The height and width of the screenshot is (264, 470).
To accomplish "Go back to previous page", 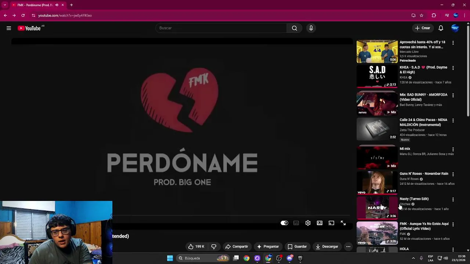I will (5, 15).
